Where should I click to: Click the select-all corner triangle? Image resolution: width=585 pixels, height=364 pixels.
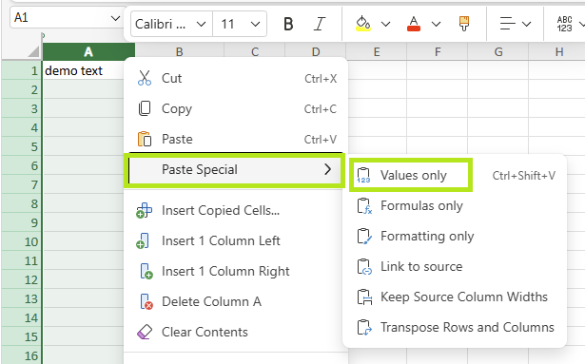point(33,51)
